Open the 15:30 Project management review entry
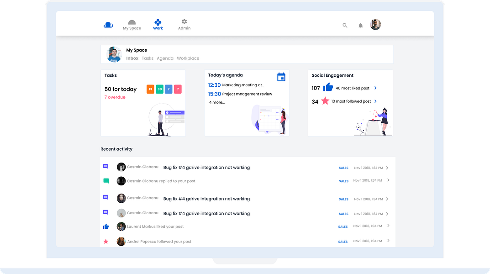This screenshot has width=490, height=274. coord(240,94)
